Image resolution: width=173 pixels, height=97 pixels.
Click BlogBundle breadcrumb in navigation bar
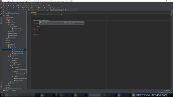[x=26, y=8]
